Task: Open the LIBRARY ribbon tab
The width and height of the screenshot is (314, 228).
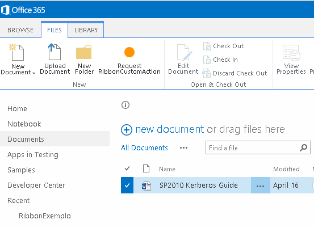Action: [86, 30]
